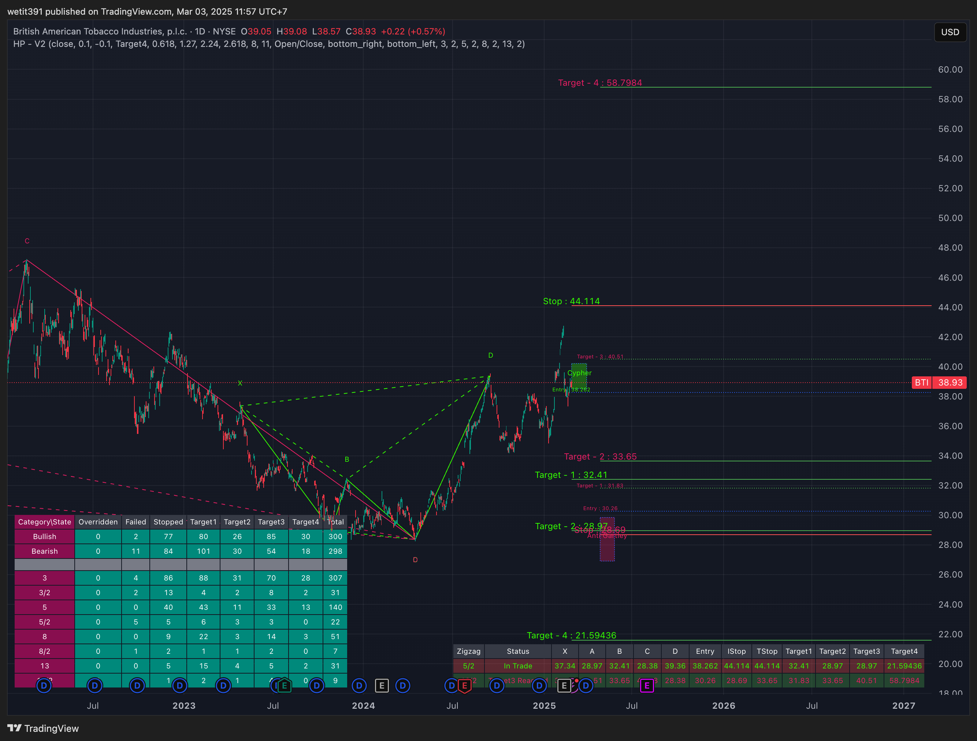Click total 140 in row 5

tap(335, 607)
